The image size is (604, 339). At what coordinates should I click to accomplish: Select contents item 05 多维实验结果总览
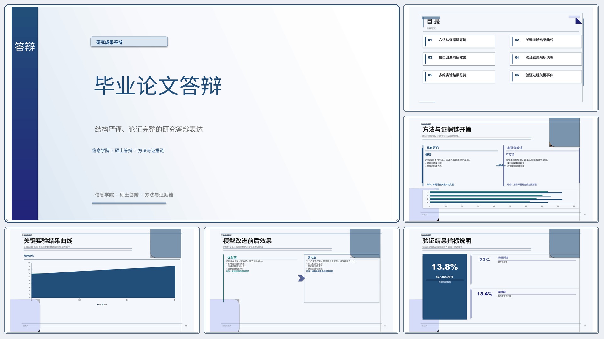pyautogui.click(x=459, y=77)
